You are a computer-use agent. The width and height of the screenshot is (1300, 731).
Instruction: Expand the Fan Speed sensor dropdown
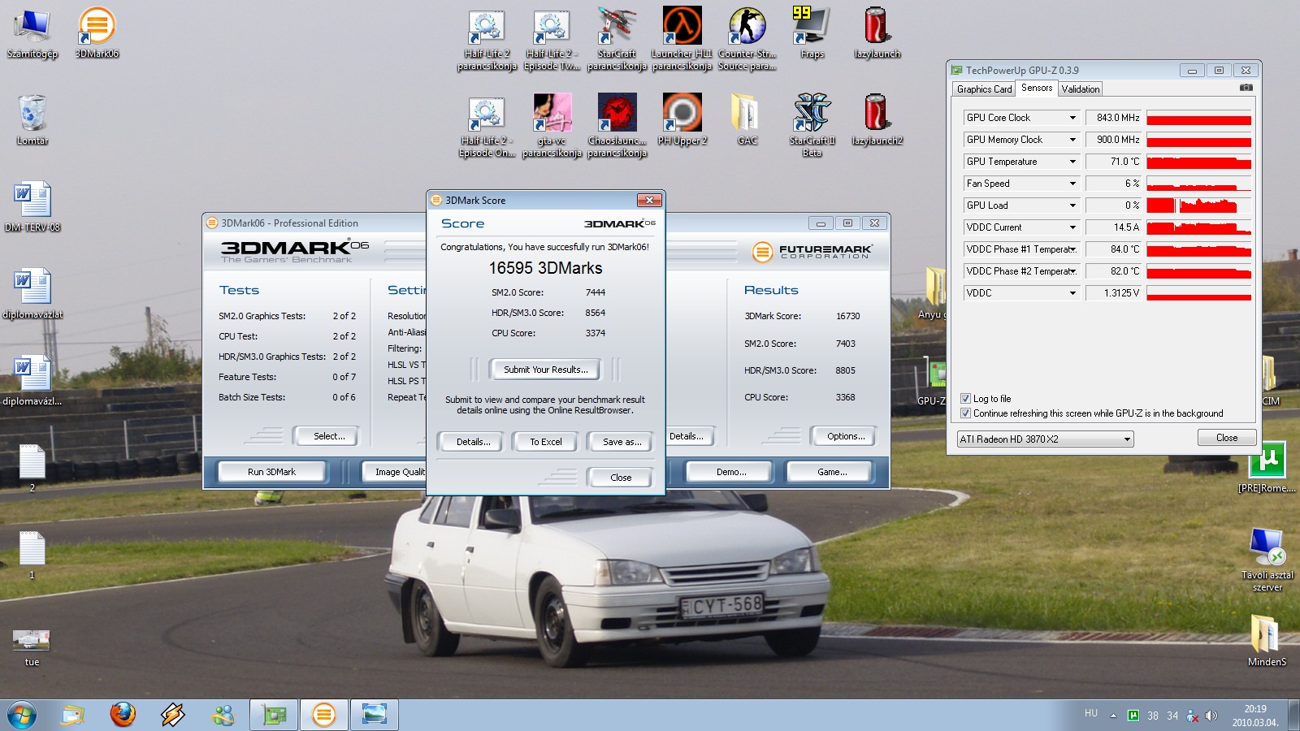[x=1072, y=184]
